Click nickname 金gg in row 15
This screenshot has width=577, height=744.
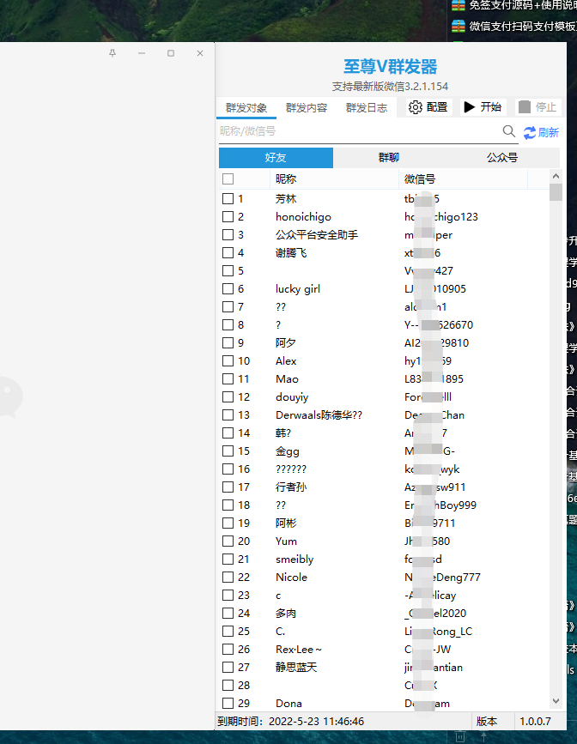tap(288, 451)
